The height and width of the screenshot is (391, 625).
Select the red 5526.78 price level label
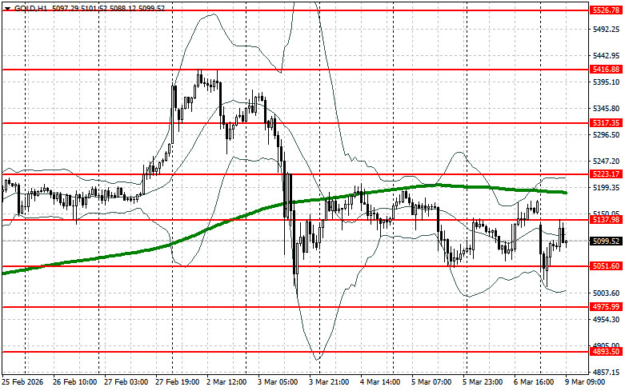click(x=604, y=10)
